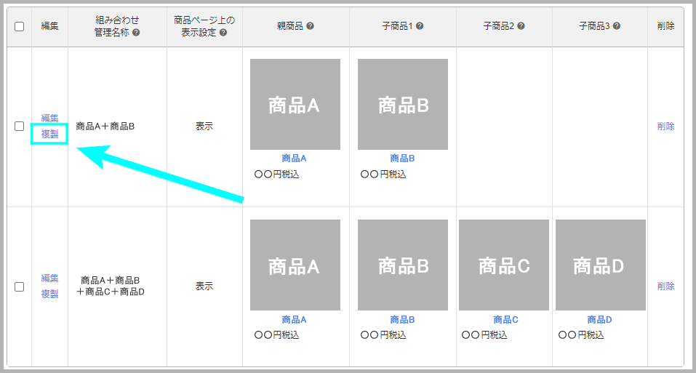This screenshot has height=373, width=696.
Task: Open parent 商品A thumbnail in first row
Action: coord(295,104)
